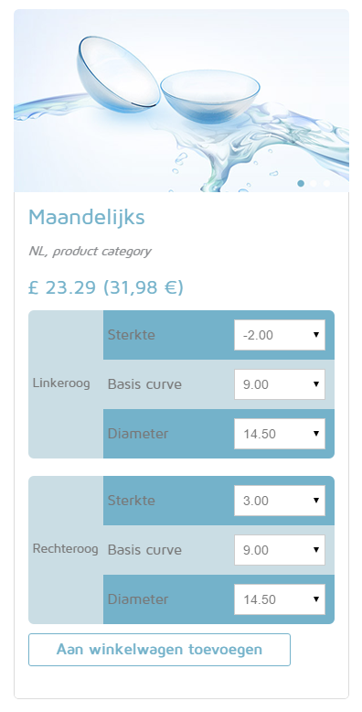Click the £ 23.29 price text
Image resolution: width=362 pixels, height=712 pixels.
(x=62, y=287)
